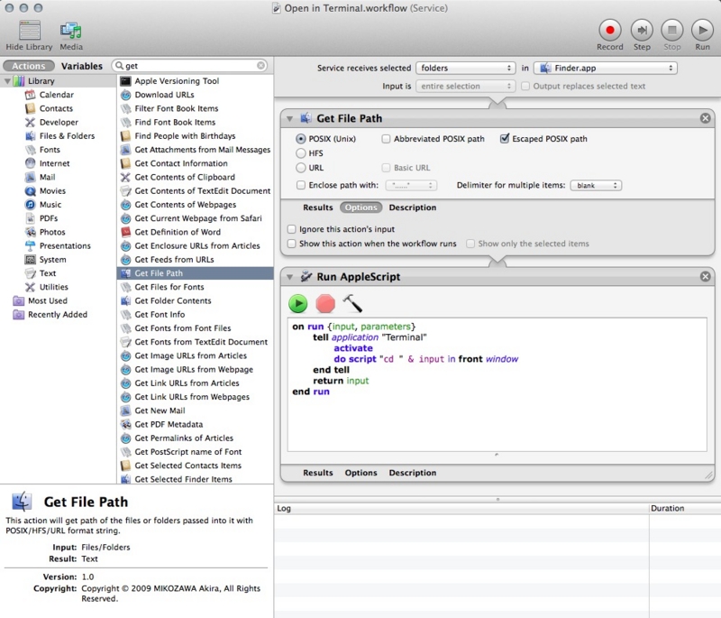Check Ignore this action's input
721x618 pixels.
[x=291, y=229]
